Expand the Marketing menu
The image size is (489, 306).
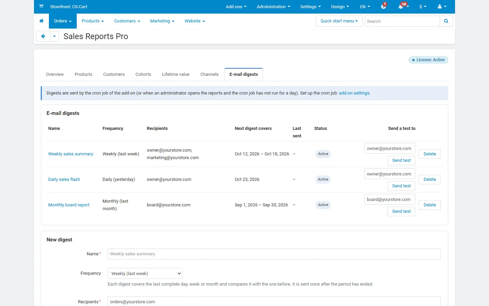162,21
